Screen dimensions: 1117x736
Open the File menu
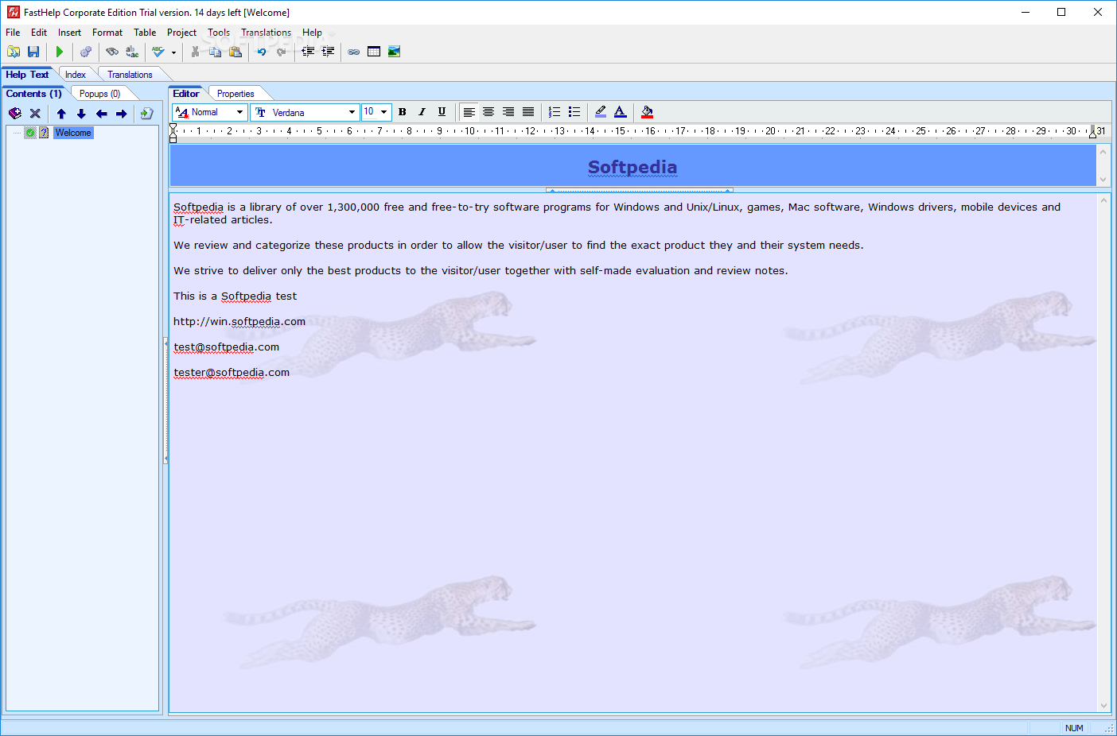tap(13, 33)
